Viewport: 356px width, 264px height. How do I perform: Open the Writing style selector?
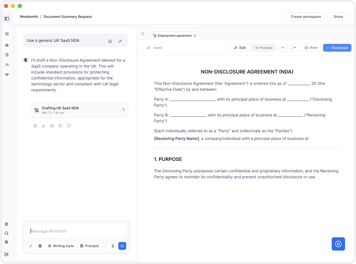click(61, 246)
